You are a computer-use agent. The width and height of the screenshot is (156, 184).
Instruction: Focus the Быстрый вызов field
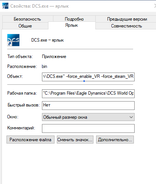pyautogui.click(x=88, y=105)
